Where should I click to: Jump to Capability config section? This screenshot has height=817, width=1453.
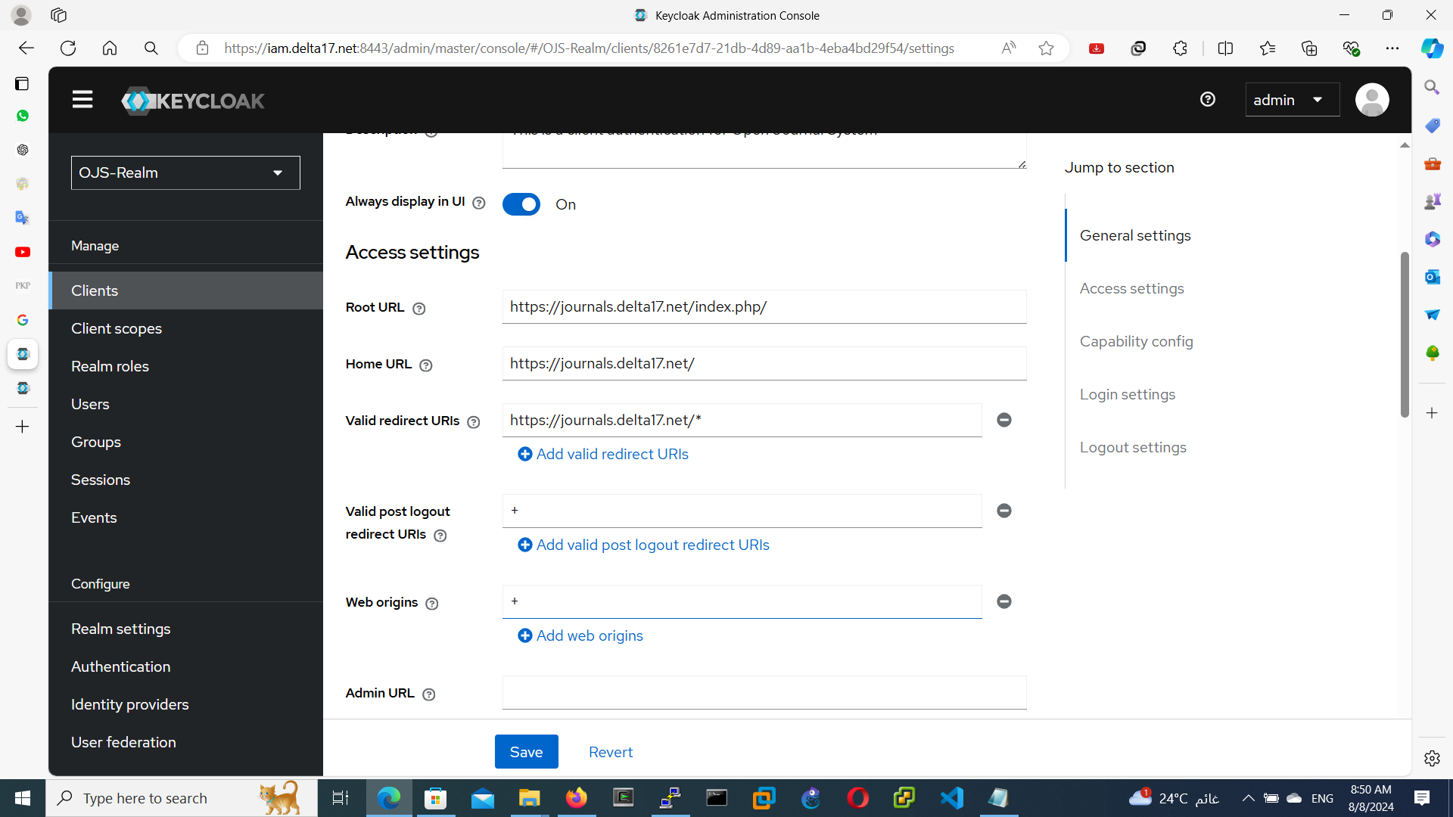(x=1136, y=341)
